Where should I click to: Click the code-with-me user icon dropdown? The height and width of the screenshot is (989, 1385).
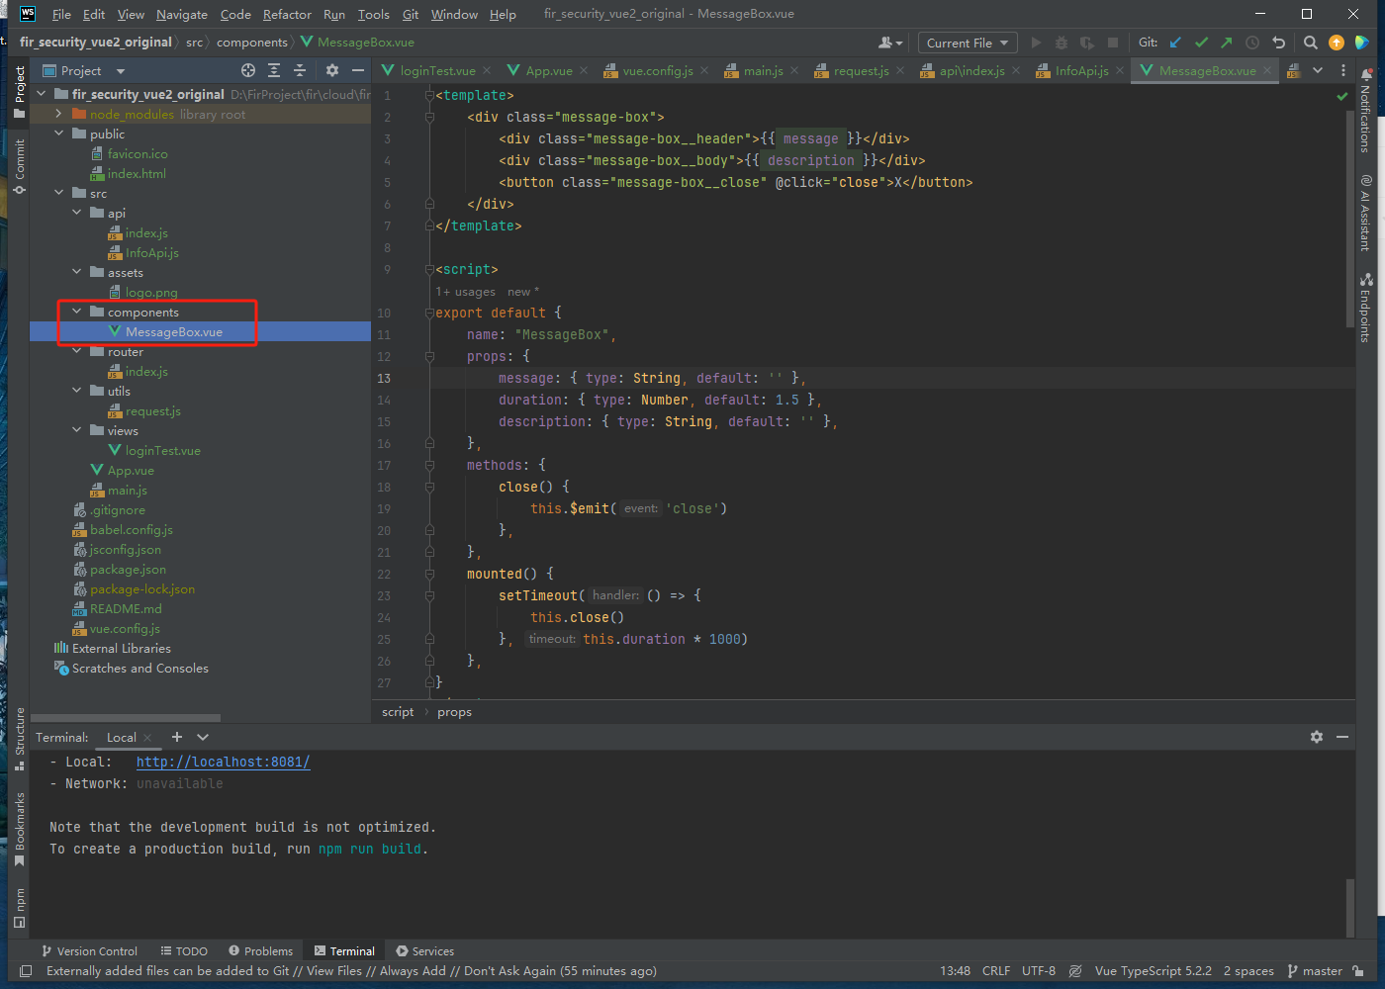pos(890,43)
